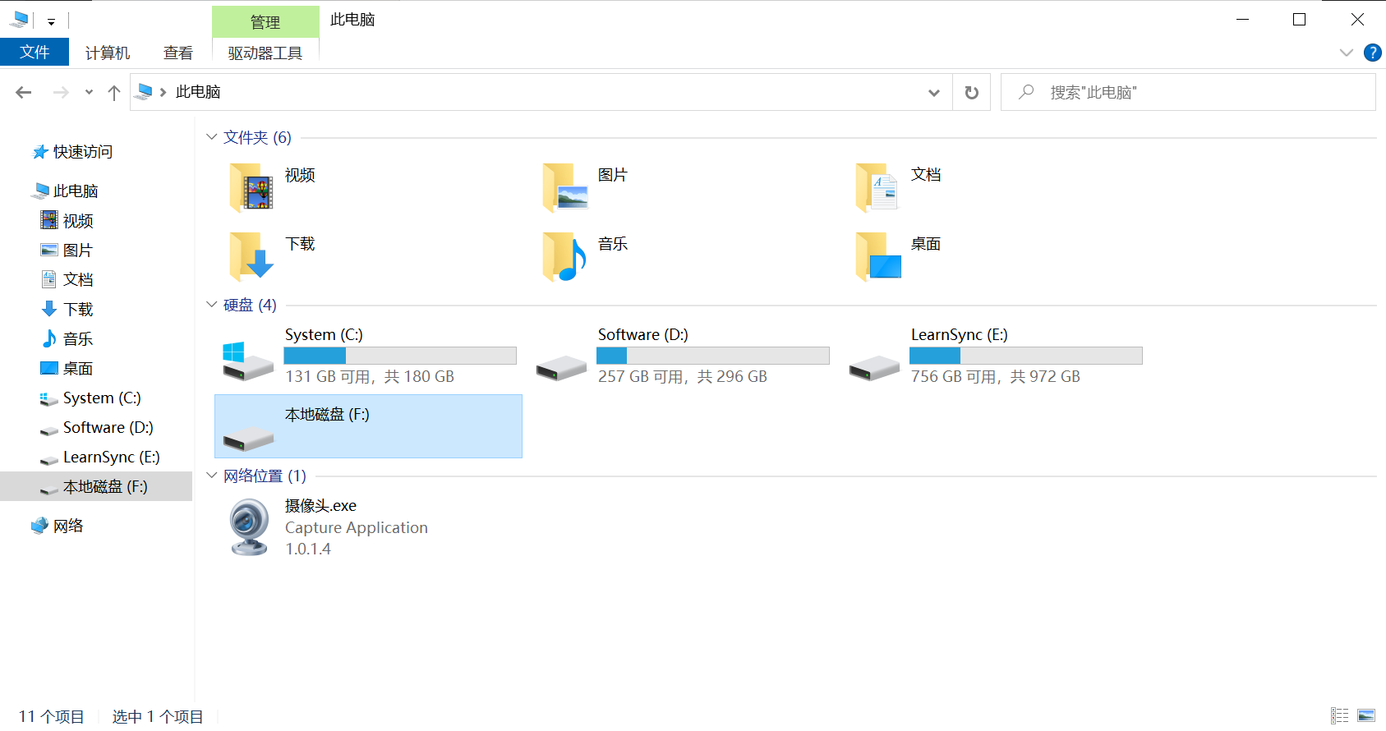
Task: Click the back navigation arrow
Action: (24, 93)
